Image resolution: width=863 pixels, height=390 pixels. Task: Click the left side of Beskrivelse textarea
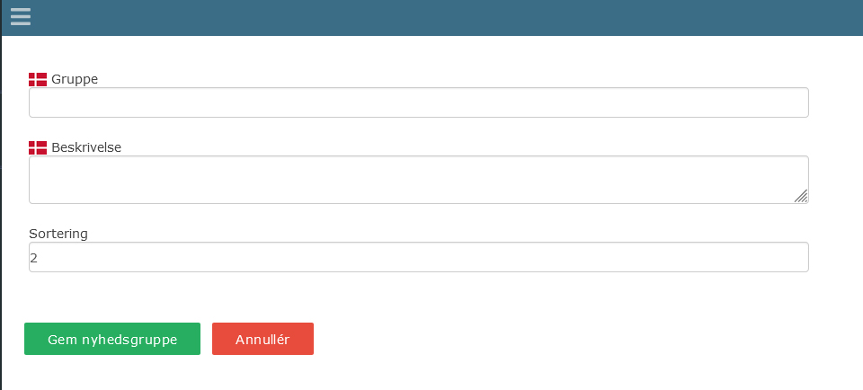(54, 180)
